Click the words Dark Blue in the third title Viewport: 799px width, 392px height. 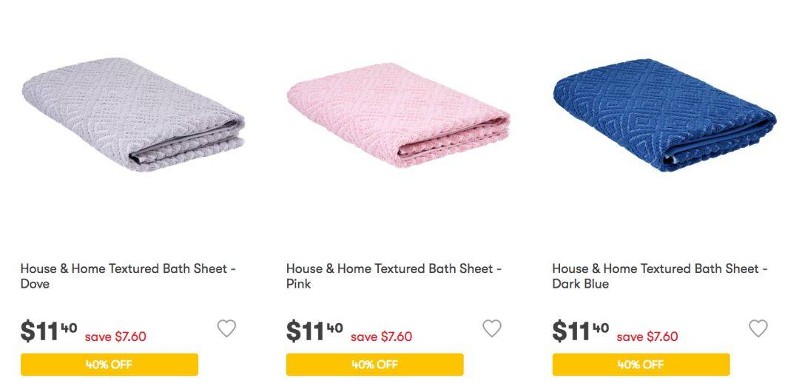[581, 283]
